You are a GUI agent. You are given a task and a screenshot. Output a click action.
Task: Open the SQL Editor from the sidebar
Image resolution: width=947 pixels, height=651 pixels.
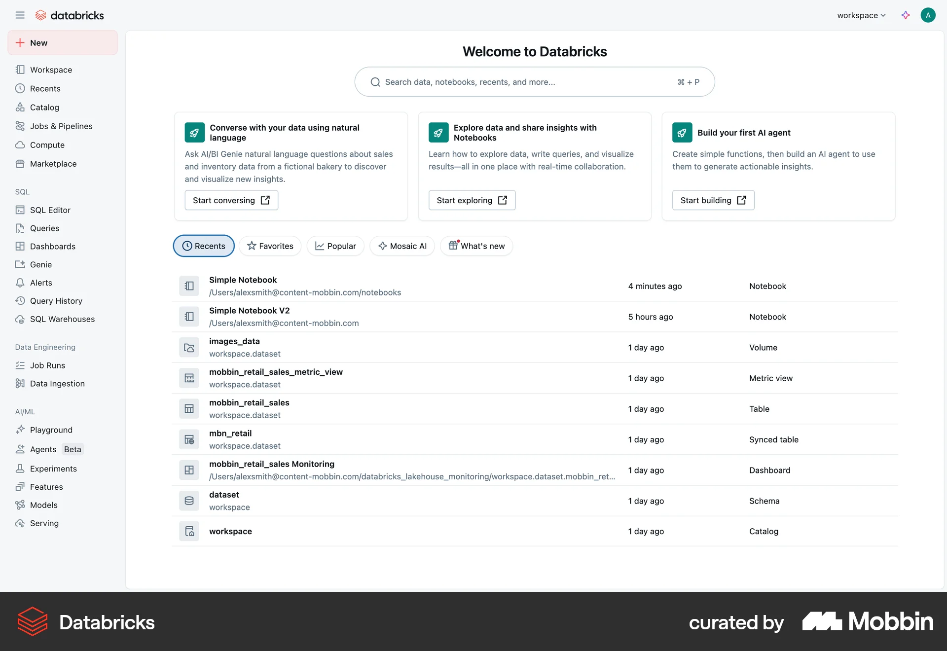(50, 210)
